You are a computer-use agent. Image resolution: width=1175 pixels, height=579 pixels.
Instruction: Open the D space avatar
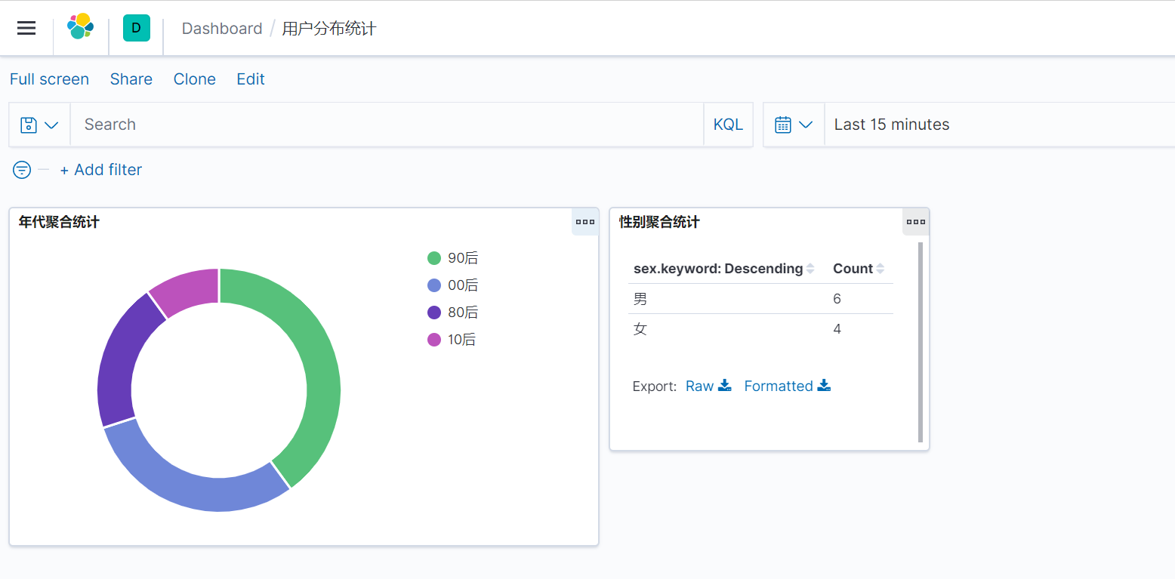[x=137, y=28]
